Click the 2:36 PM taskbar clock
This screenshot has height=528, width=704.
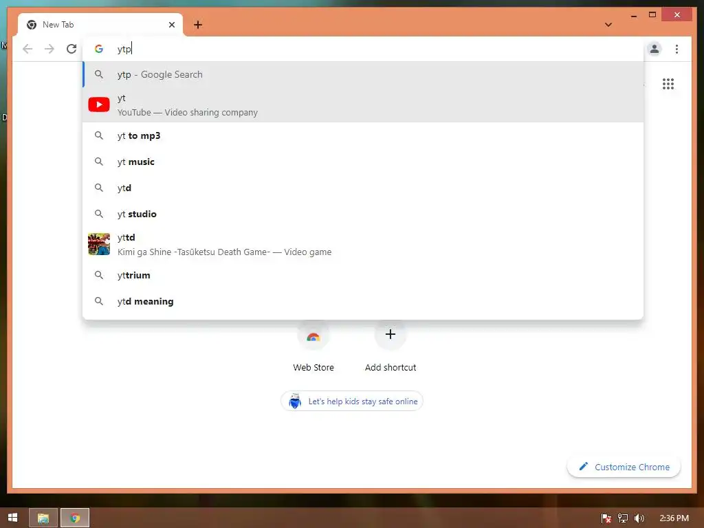(x=674, y=518)
